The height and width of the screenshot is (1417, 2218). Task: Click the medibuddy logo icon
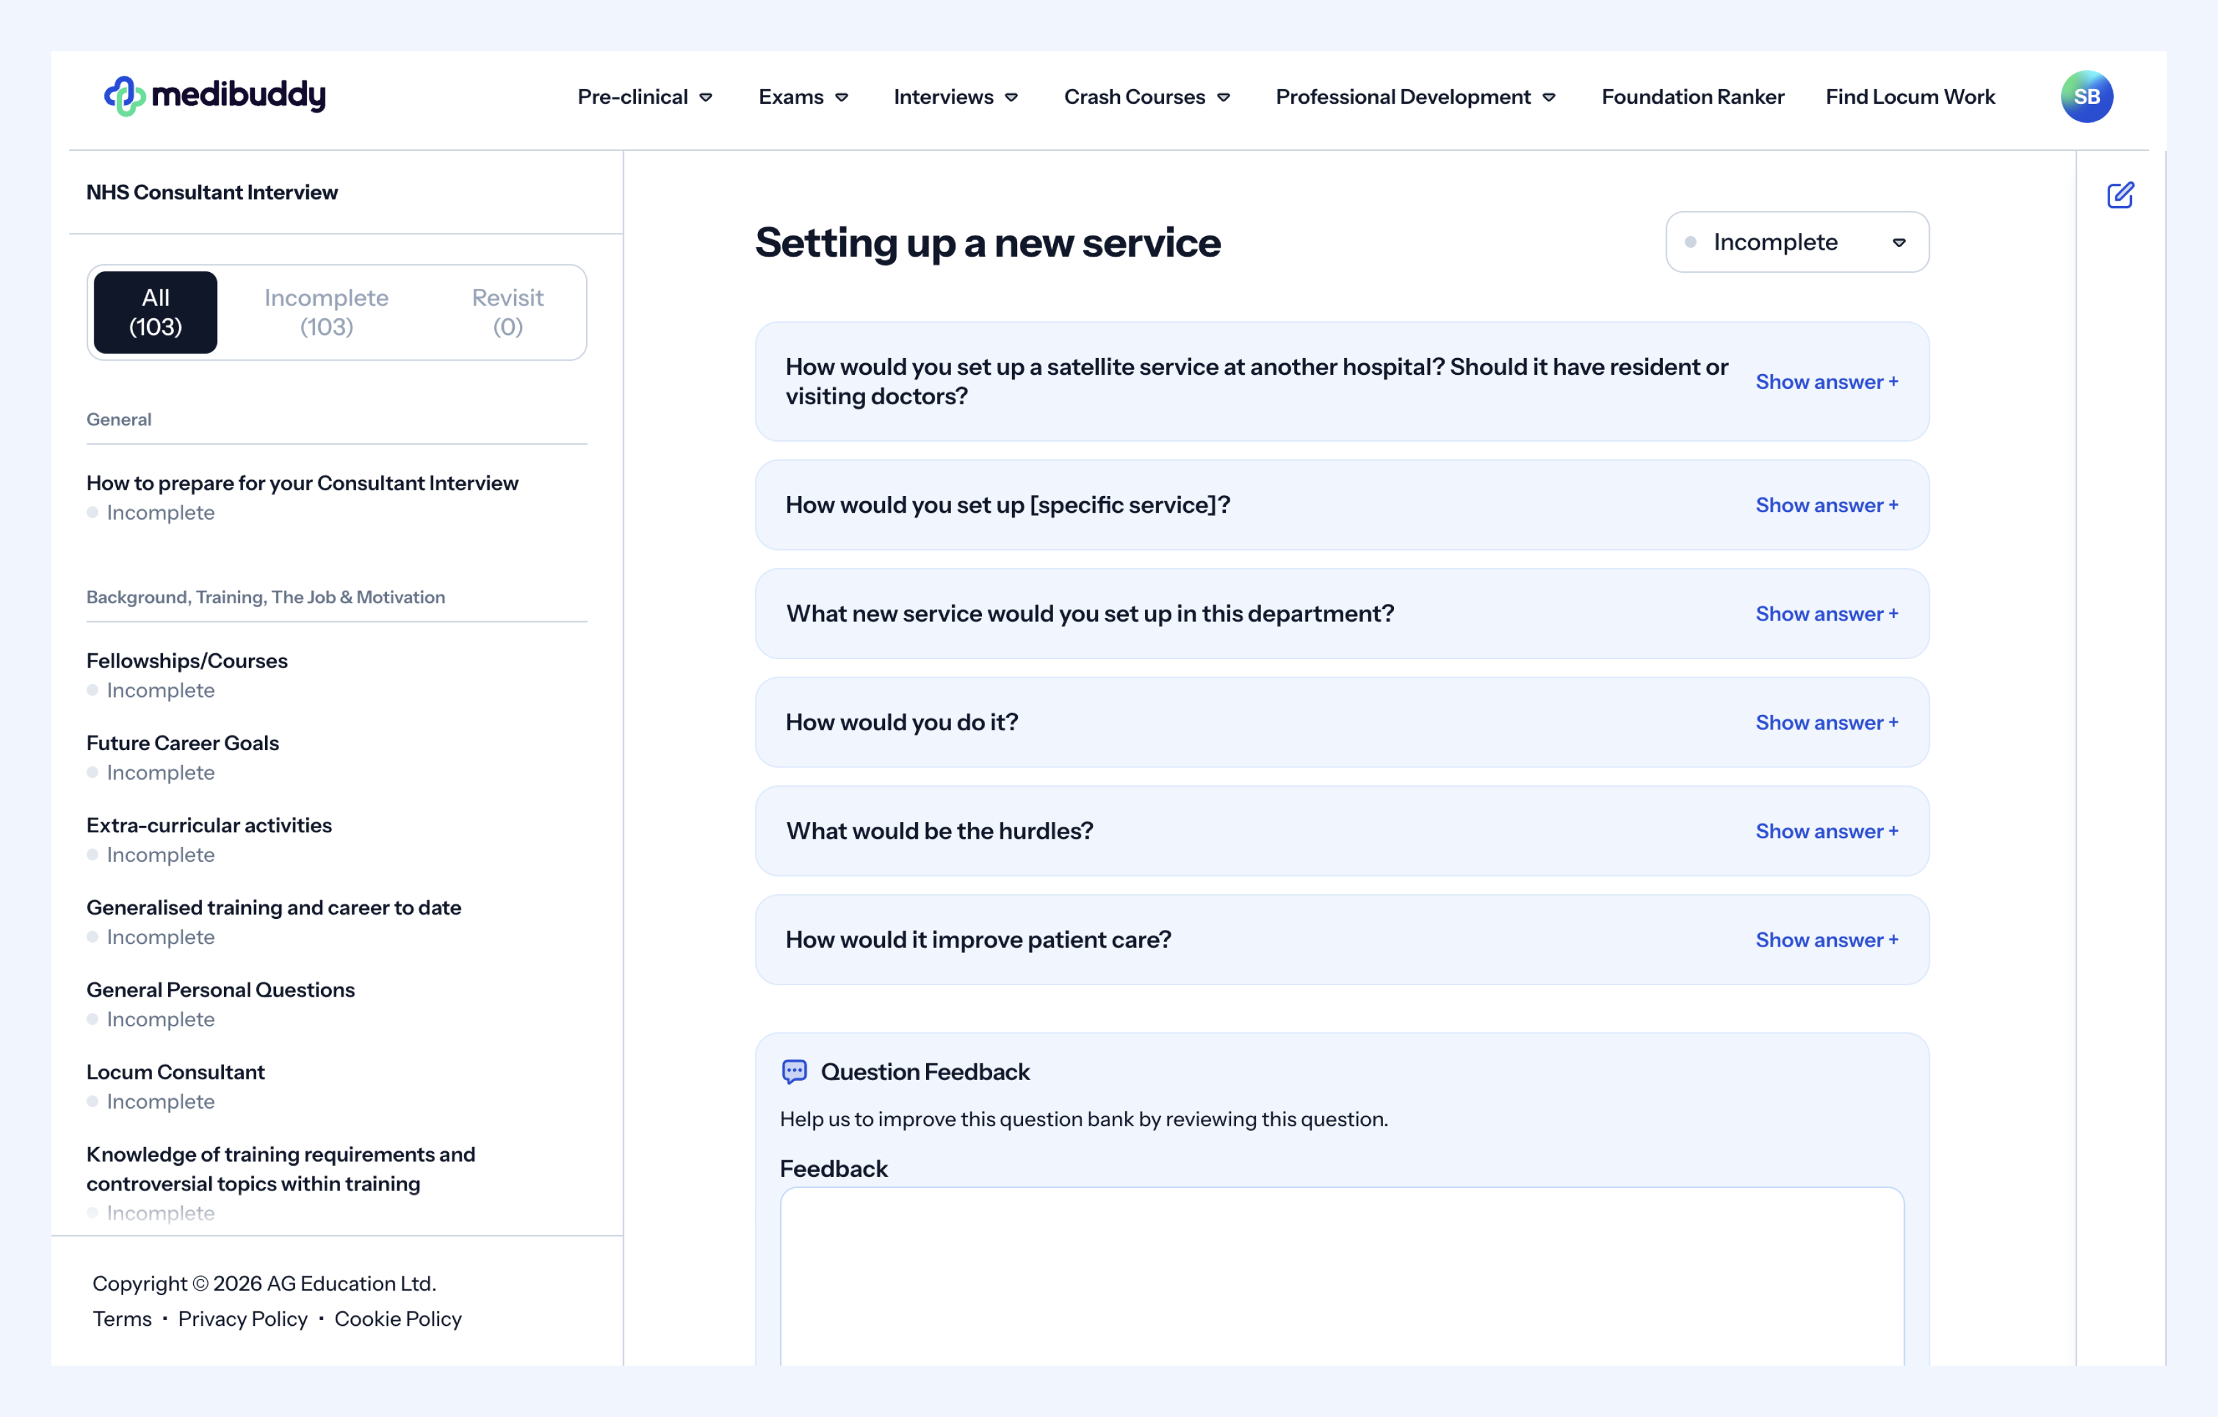(x=125, y=96)
